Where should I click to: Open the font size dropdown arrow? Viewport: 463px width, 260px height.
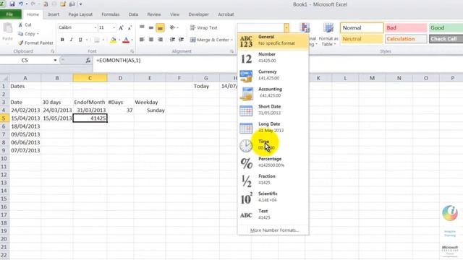[114, 27]
